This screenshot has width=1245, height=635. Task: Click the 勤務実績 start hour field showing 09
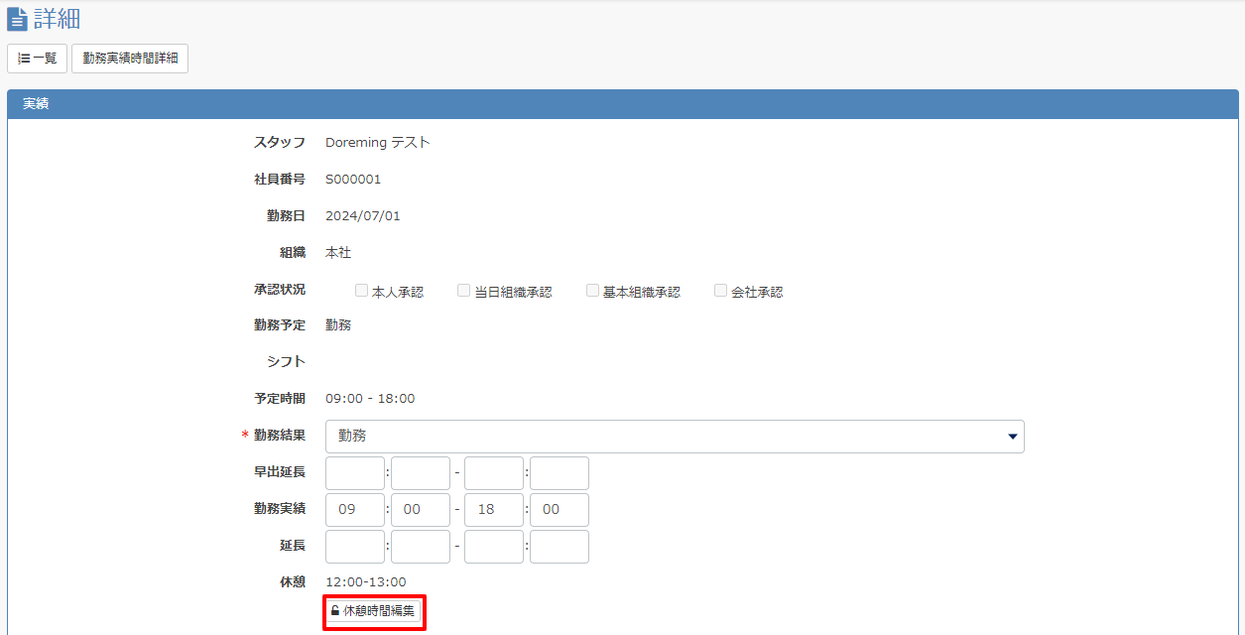pos(355,510)
